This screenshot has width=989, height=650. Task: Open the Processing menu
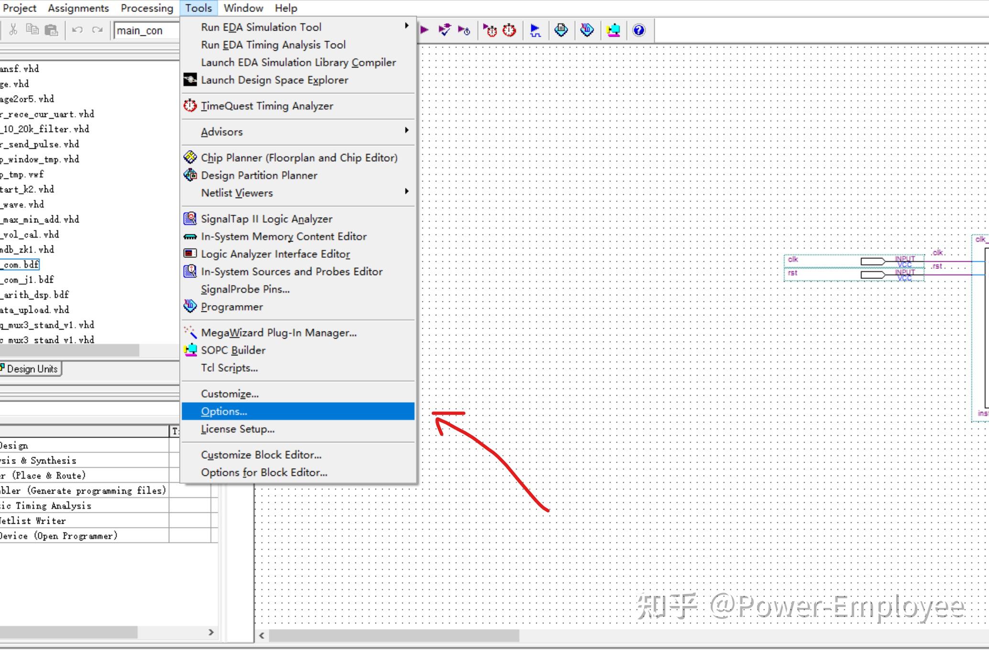pyautogui.click(x=147, y=8)
